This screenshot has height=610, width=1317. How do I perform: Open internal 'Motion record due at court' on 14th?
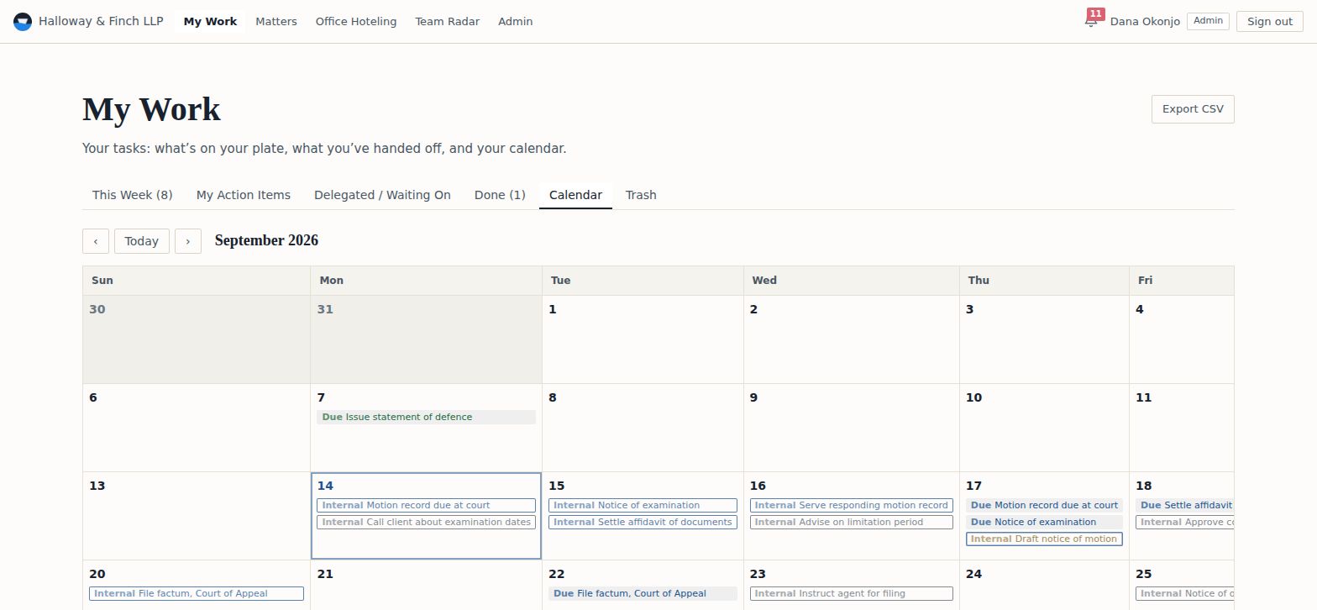coord(426,505)
